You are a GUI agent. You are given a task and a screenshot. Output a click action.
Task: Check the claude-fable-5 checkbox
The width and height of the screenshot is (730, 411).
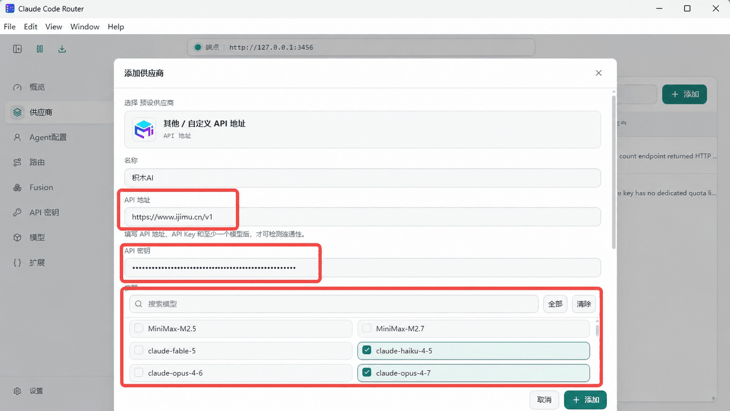139,350
